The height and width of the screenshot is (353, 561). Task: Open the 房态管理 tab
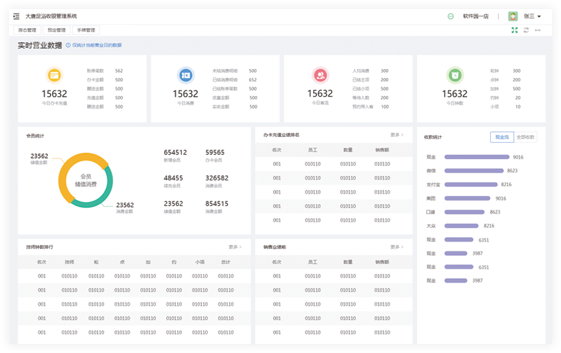point(27,30)
